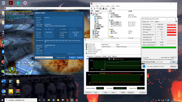Image resolution: width=182 pixels, height=102 pixels.
Task: Open the NVIDIA GeForce RTX 2060 selector dropdown
Action: click(x=152, y=62)
